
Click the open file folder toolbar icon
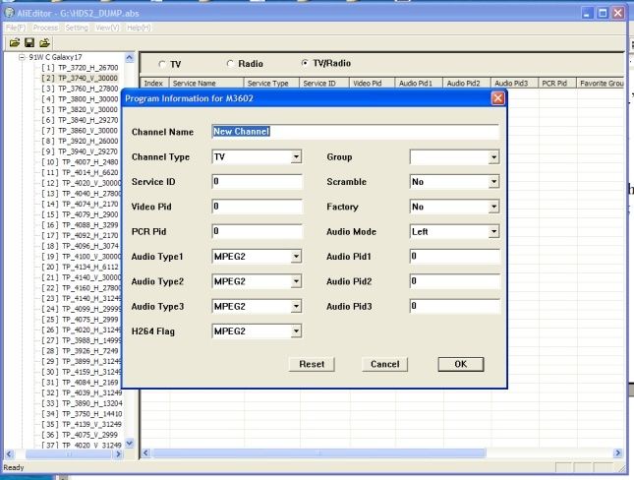pos(15,42)
